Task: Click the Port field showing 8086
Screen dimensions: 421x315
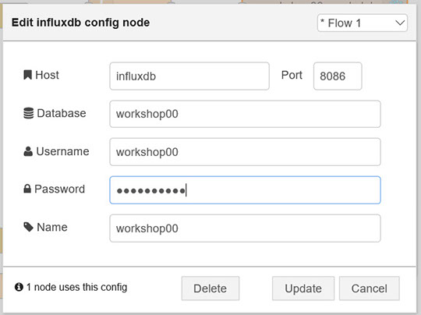Action: pos(338,76)
